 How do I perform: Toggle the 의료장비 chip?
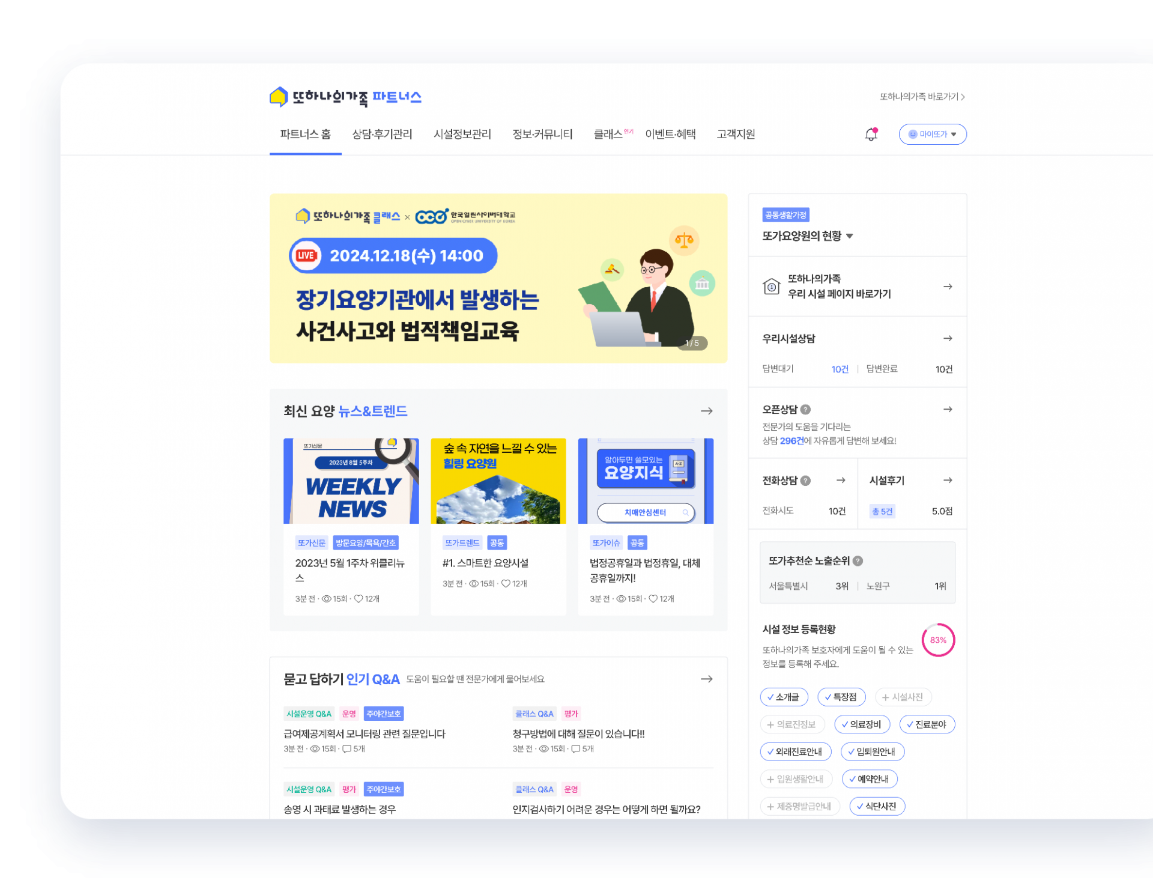862,724
